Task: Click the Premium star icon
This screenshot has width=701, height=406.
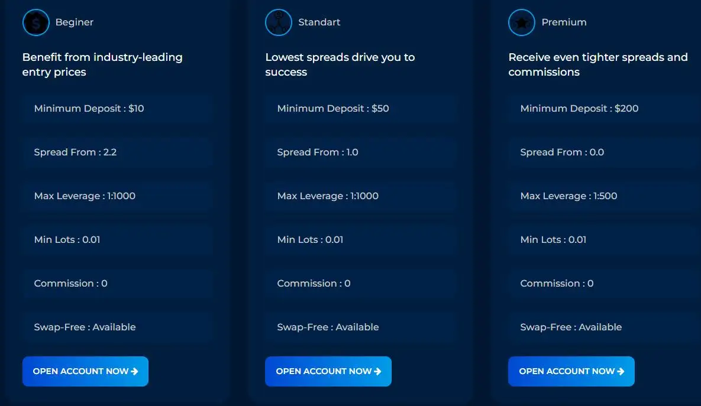Action: pos(522,22)
